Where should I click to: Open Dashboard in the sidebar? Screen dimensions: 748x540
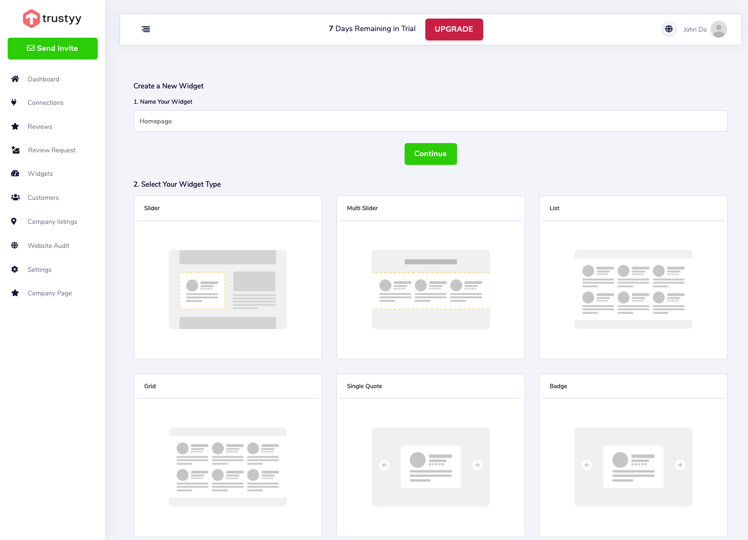(x=44, y=79)
